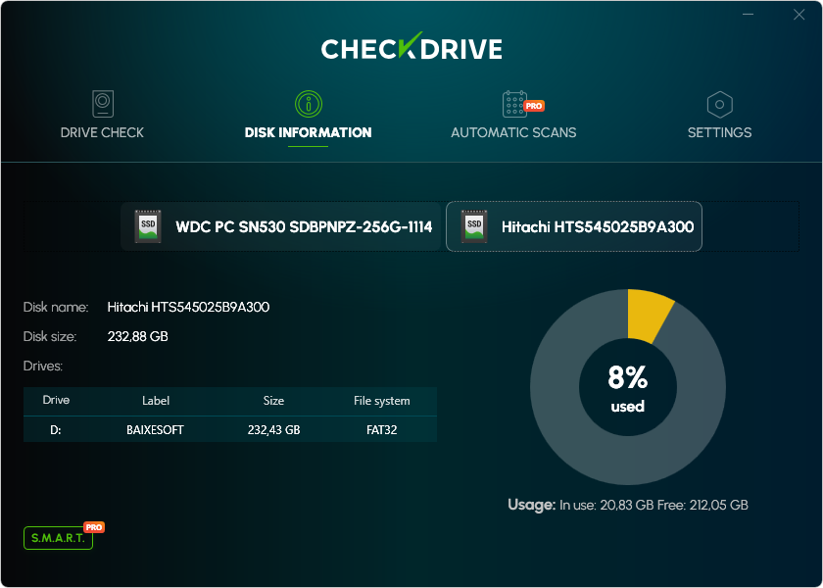Click the Disk Information info icon
823x588 pixels.
click(x=308, y=104)
